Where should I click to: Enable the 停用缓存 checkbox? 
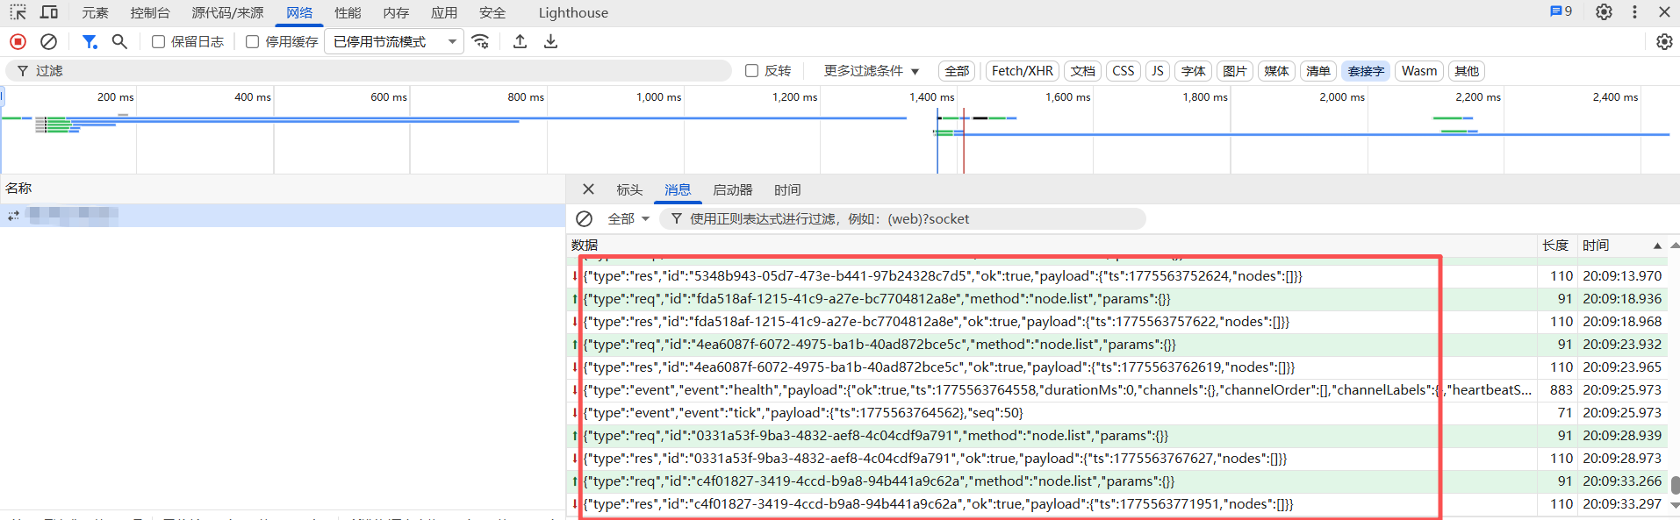[253, 41]
